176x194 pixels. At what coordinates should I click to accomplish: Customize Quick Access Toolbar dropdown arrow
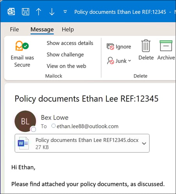65,12
